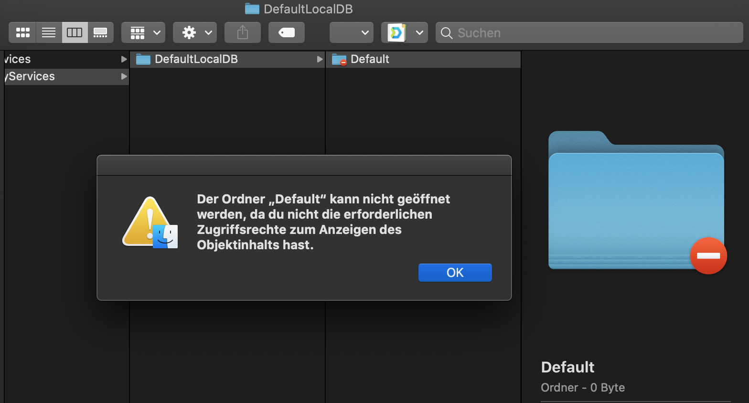Viewport: 749px width, 403px height.
Task: Click the 'Ordner - 0 Byte' info text
Action: click(583, 388)
